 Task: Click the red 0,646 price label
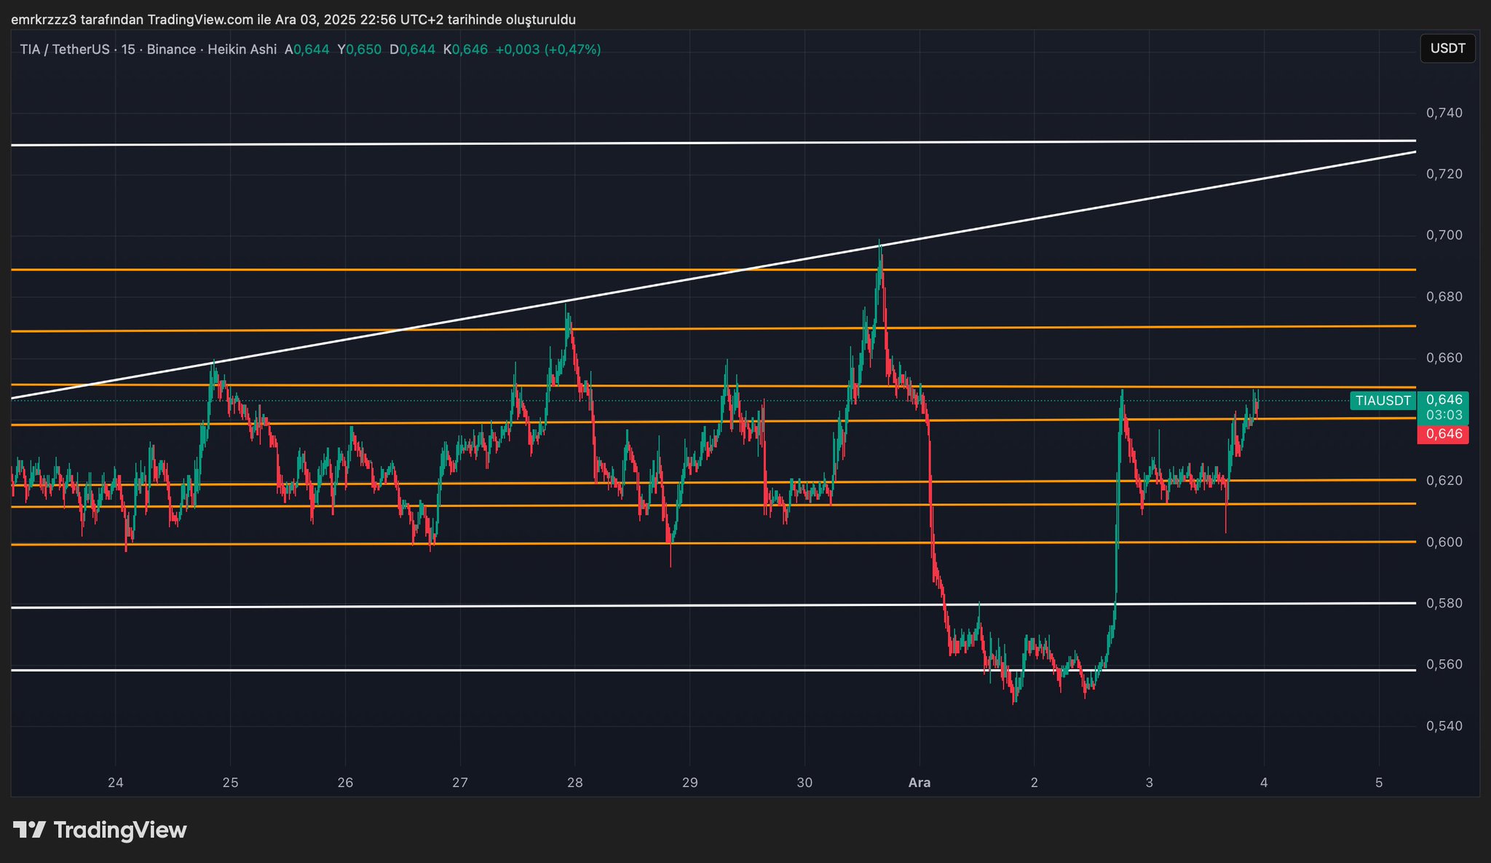[x=1444, y=434]
